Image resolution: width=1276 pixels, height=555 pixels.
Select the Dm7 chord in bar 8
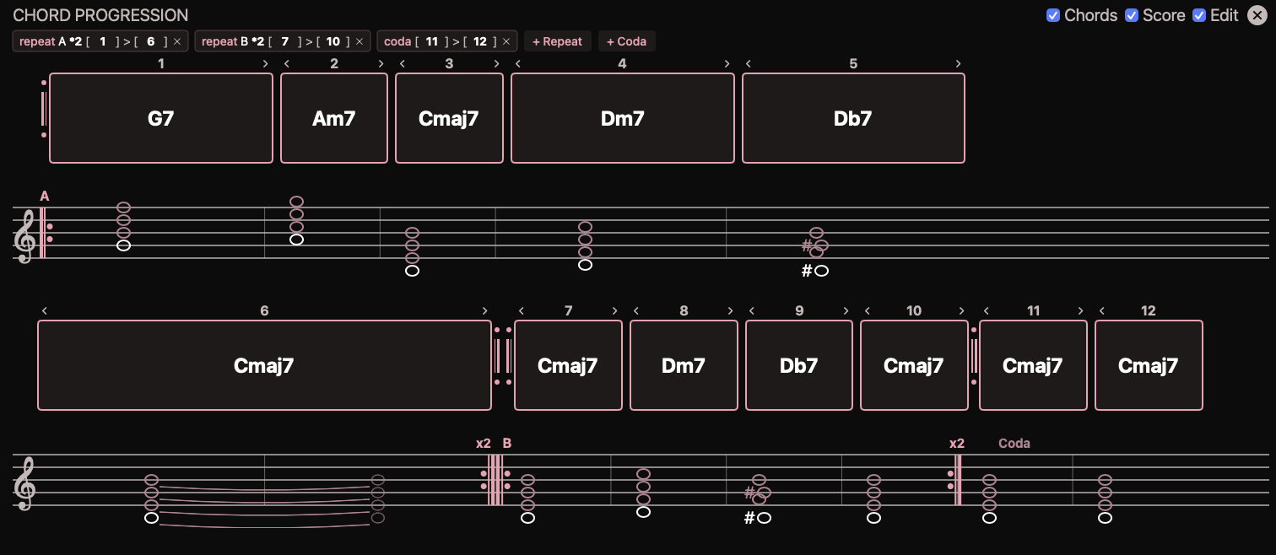point(684,365)
